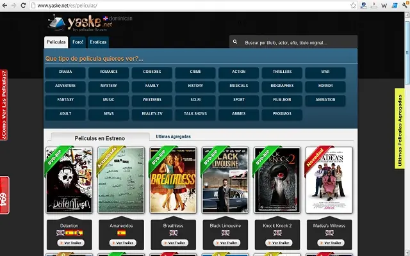Reload the page with the refresh icon
The height and width of the screenshot is (256, 410).
tap(23, 5)
